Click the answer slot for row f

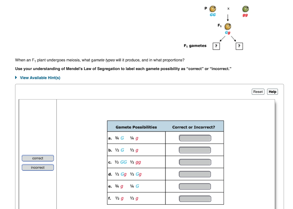[195, 198]
